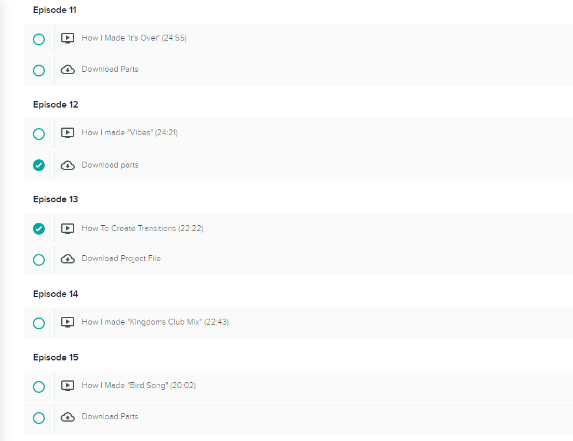Click video icon beside How I Made 'It's Over'
This screenshot has width=573, height=441.
click(x=68, y=38)
